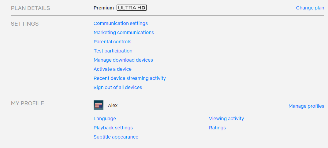Screen dimensions: 328x148
Task: Click the Premium plan name text
Action: pyautogui.click(x=104, y=8)
